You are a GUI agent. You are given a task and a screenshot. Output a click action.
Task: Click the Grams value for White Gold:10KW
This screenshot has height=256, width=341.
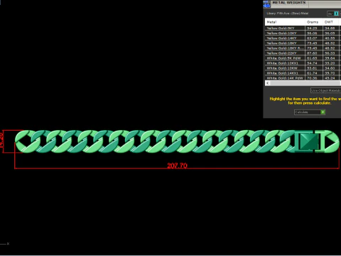click(x=312, y=68)
